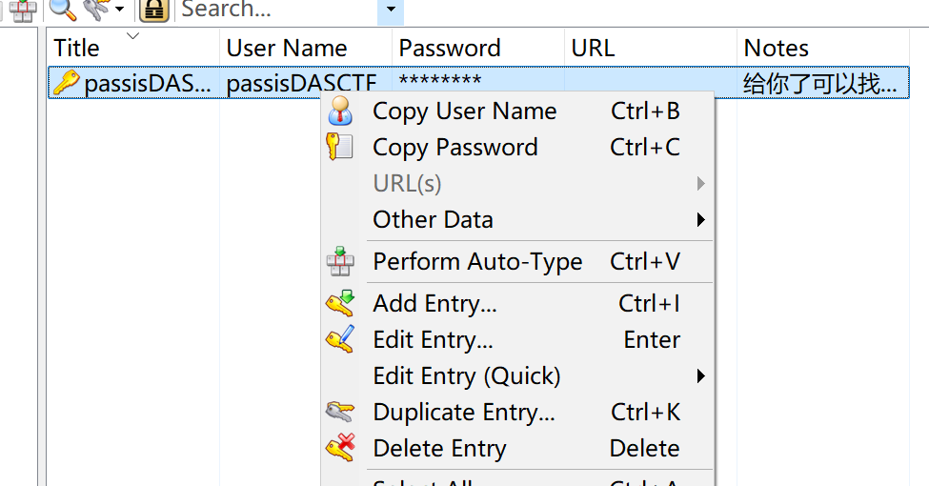Click the Perform Auto-Type icon
This screenshot has width=929, height=486.
[x=340, y=261]
